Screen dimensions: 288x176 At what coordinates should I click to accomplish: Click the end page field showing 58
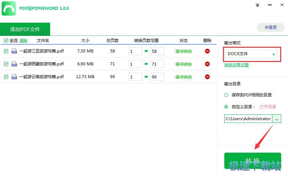[x=157, y=51]
